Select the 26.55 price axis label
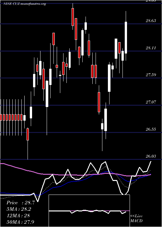Image resolution: width=162 pixels, height=227 pixels. 151,129
